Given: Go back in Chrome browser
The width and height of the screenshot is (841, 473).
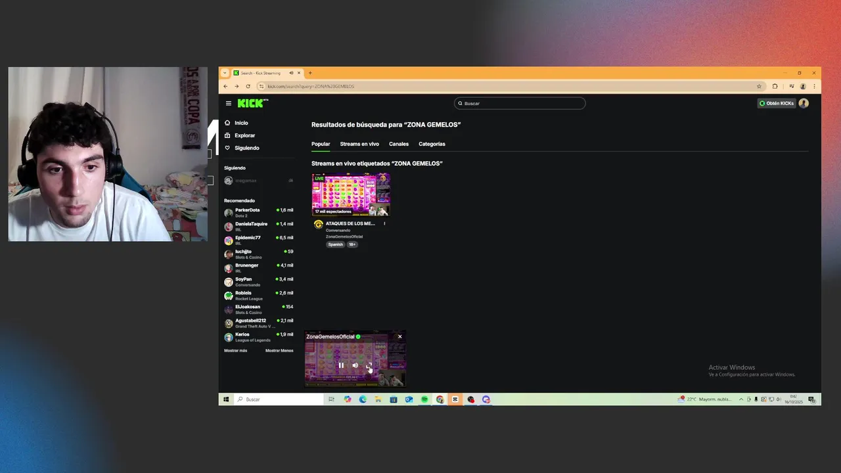Looking at the screenshot, I should click(x=225, y=86).
